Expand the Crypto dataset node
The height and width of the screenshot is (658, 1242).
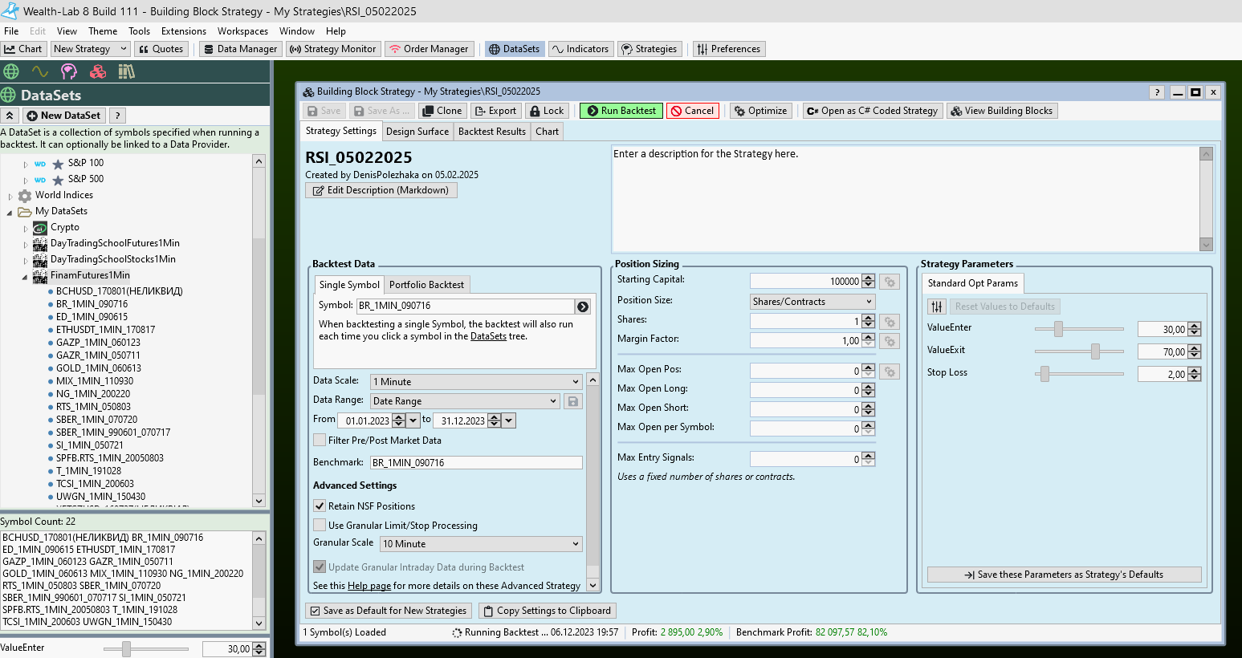tap(26, 229)
